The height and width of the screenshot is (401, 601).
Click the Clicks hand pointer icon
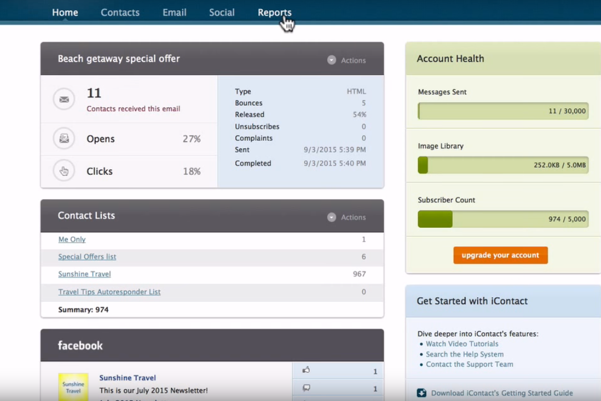point(64,171)
